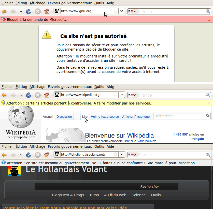Bookmark wikipedia.org with the star icon
This screenshot has height=209, width=213.
[116, 95]
